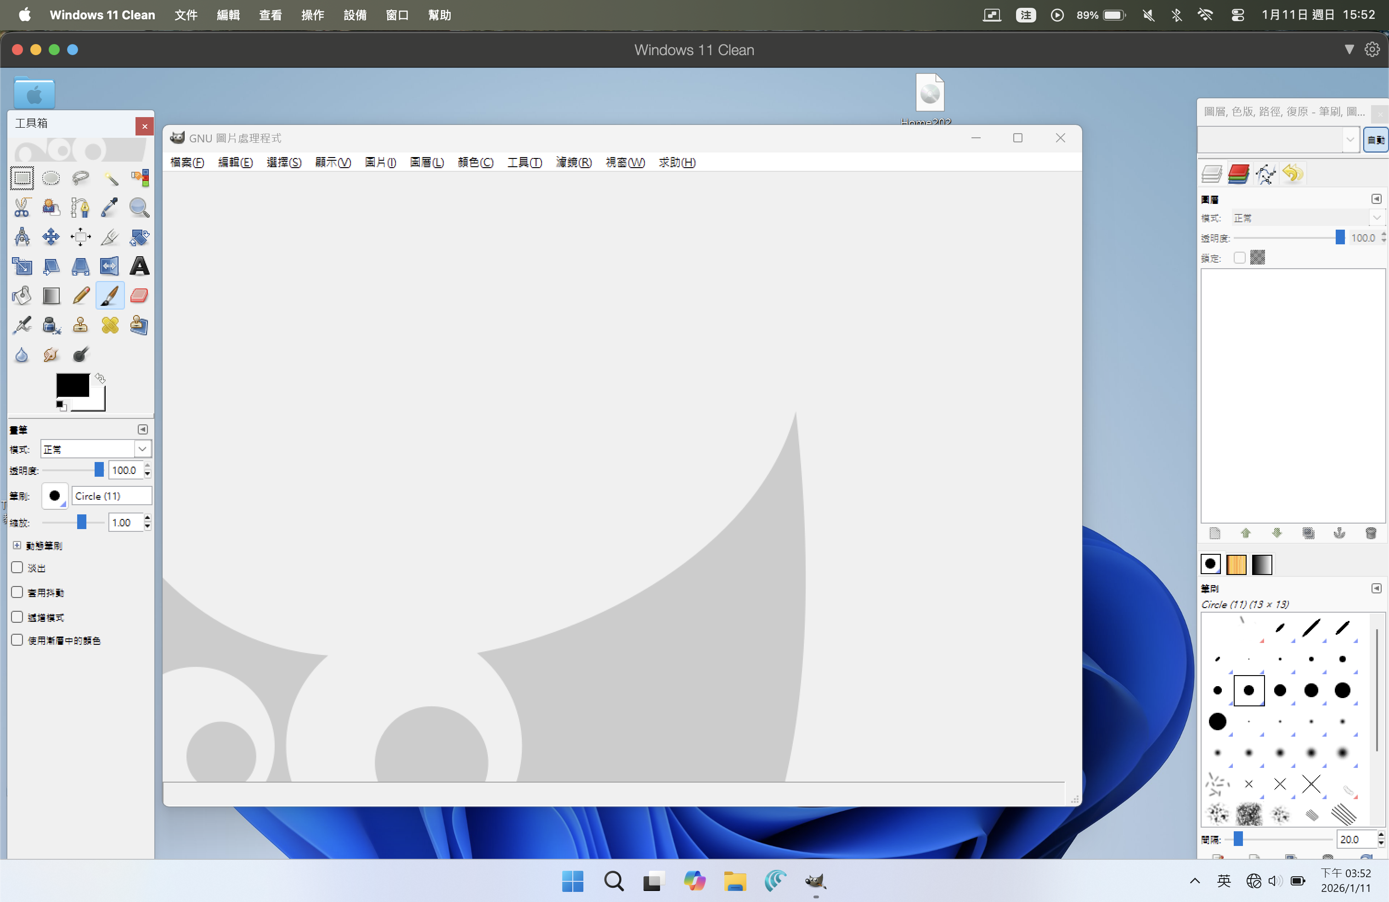Open the foreground color swatch

tap(73, 385)
